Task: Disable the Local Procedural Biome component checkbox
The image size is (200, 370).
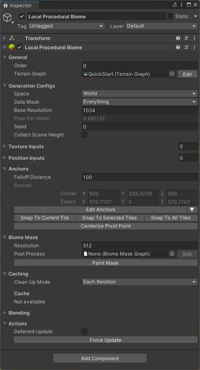Action: 20,47
